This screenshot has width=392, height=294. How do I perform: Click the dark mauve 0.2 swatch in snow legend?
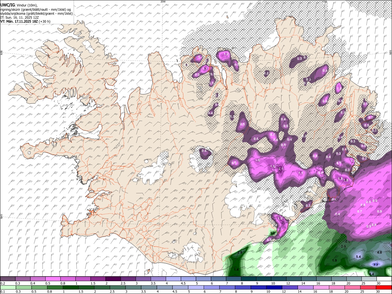coord(8,279)
